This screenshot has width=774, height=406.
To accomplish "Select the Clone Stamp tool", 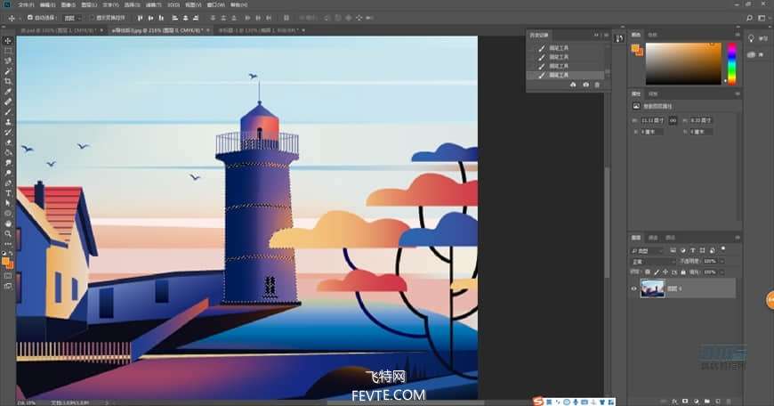I will (8, 121).
